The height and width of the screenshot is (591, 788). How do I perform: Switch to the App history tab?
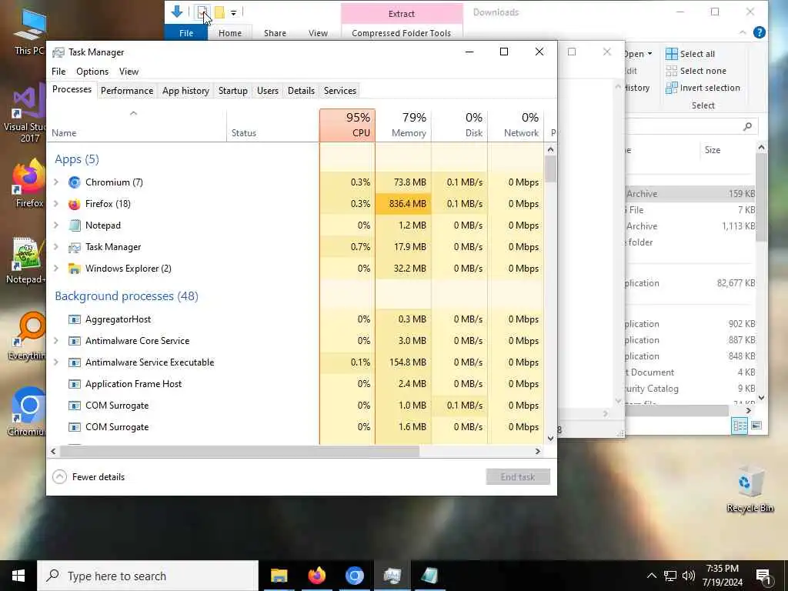tap(185, 91)
